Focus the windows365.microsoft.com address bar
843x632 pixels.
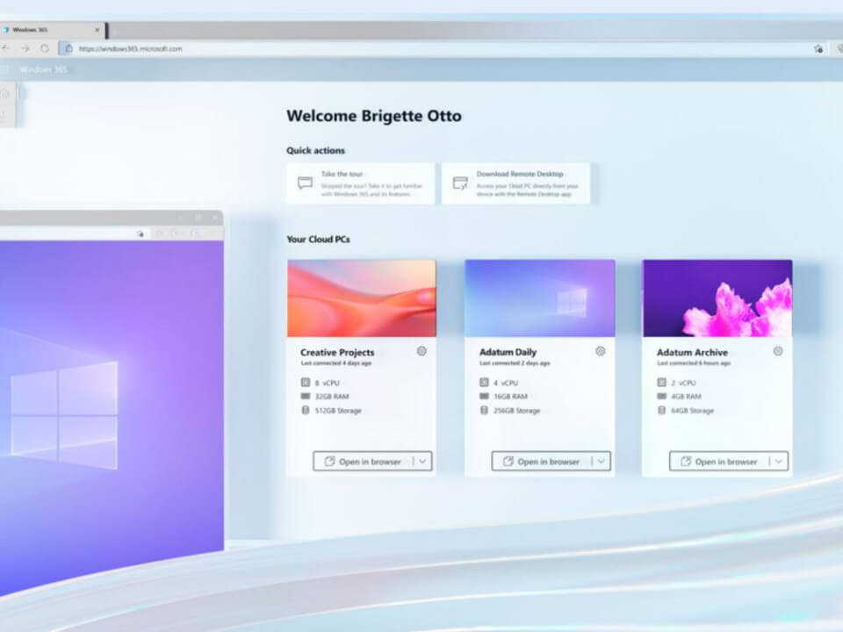tap(436, 49)
